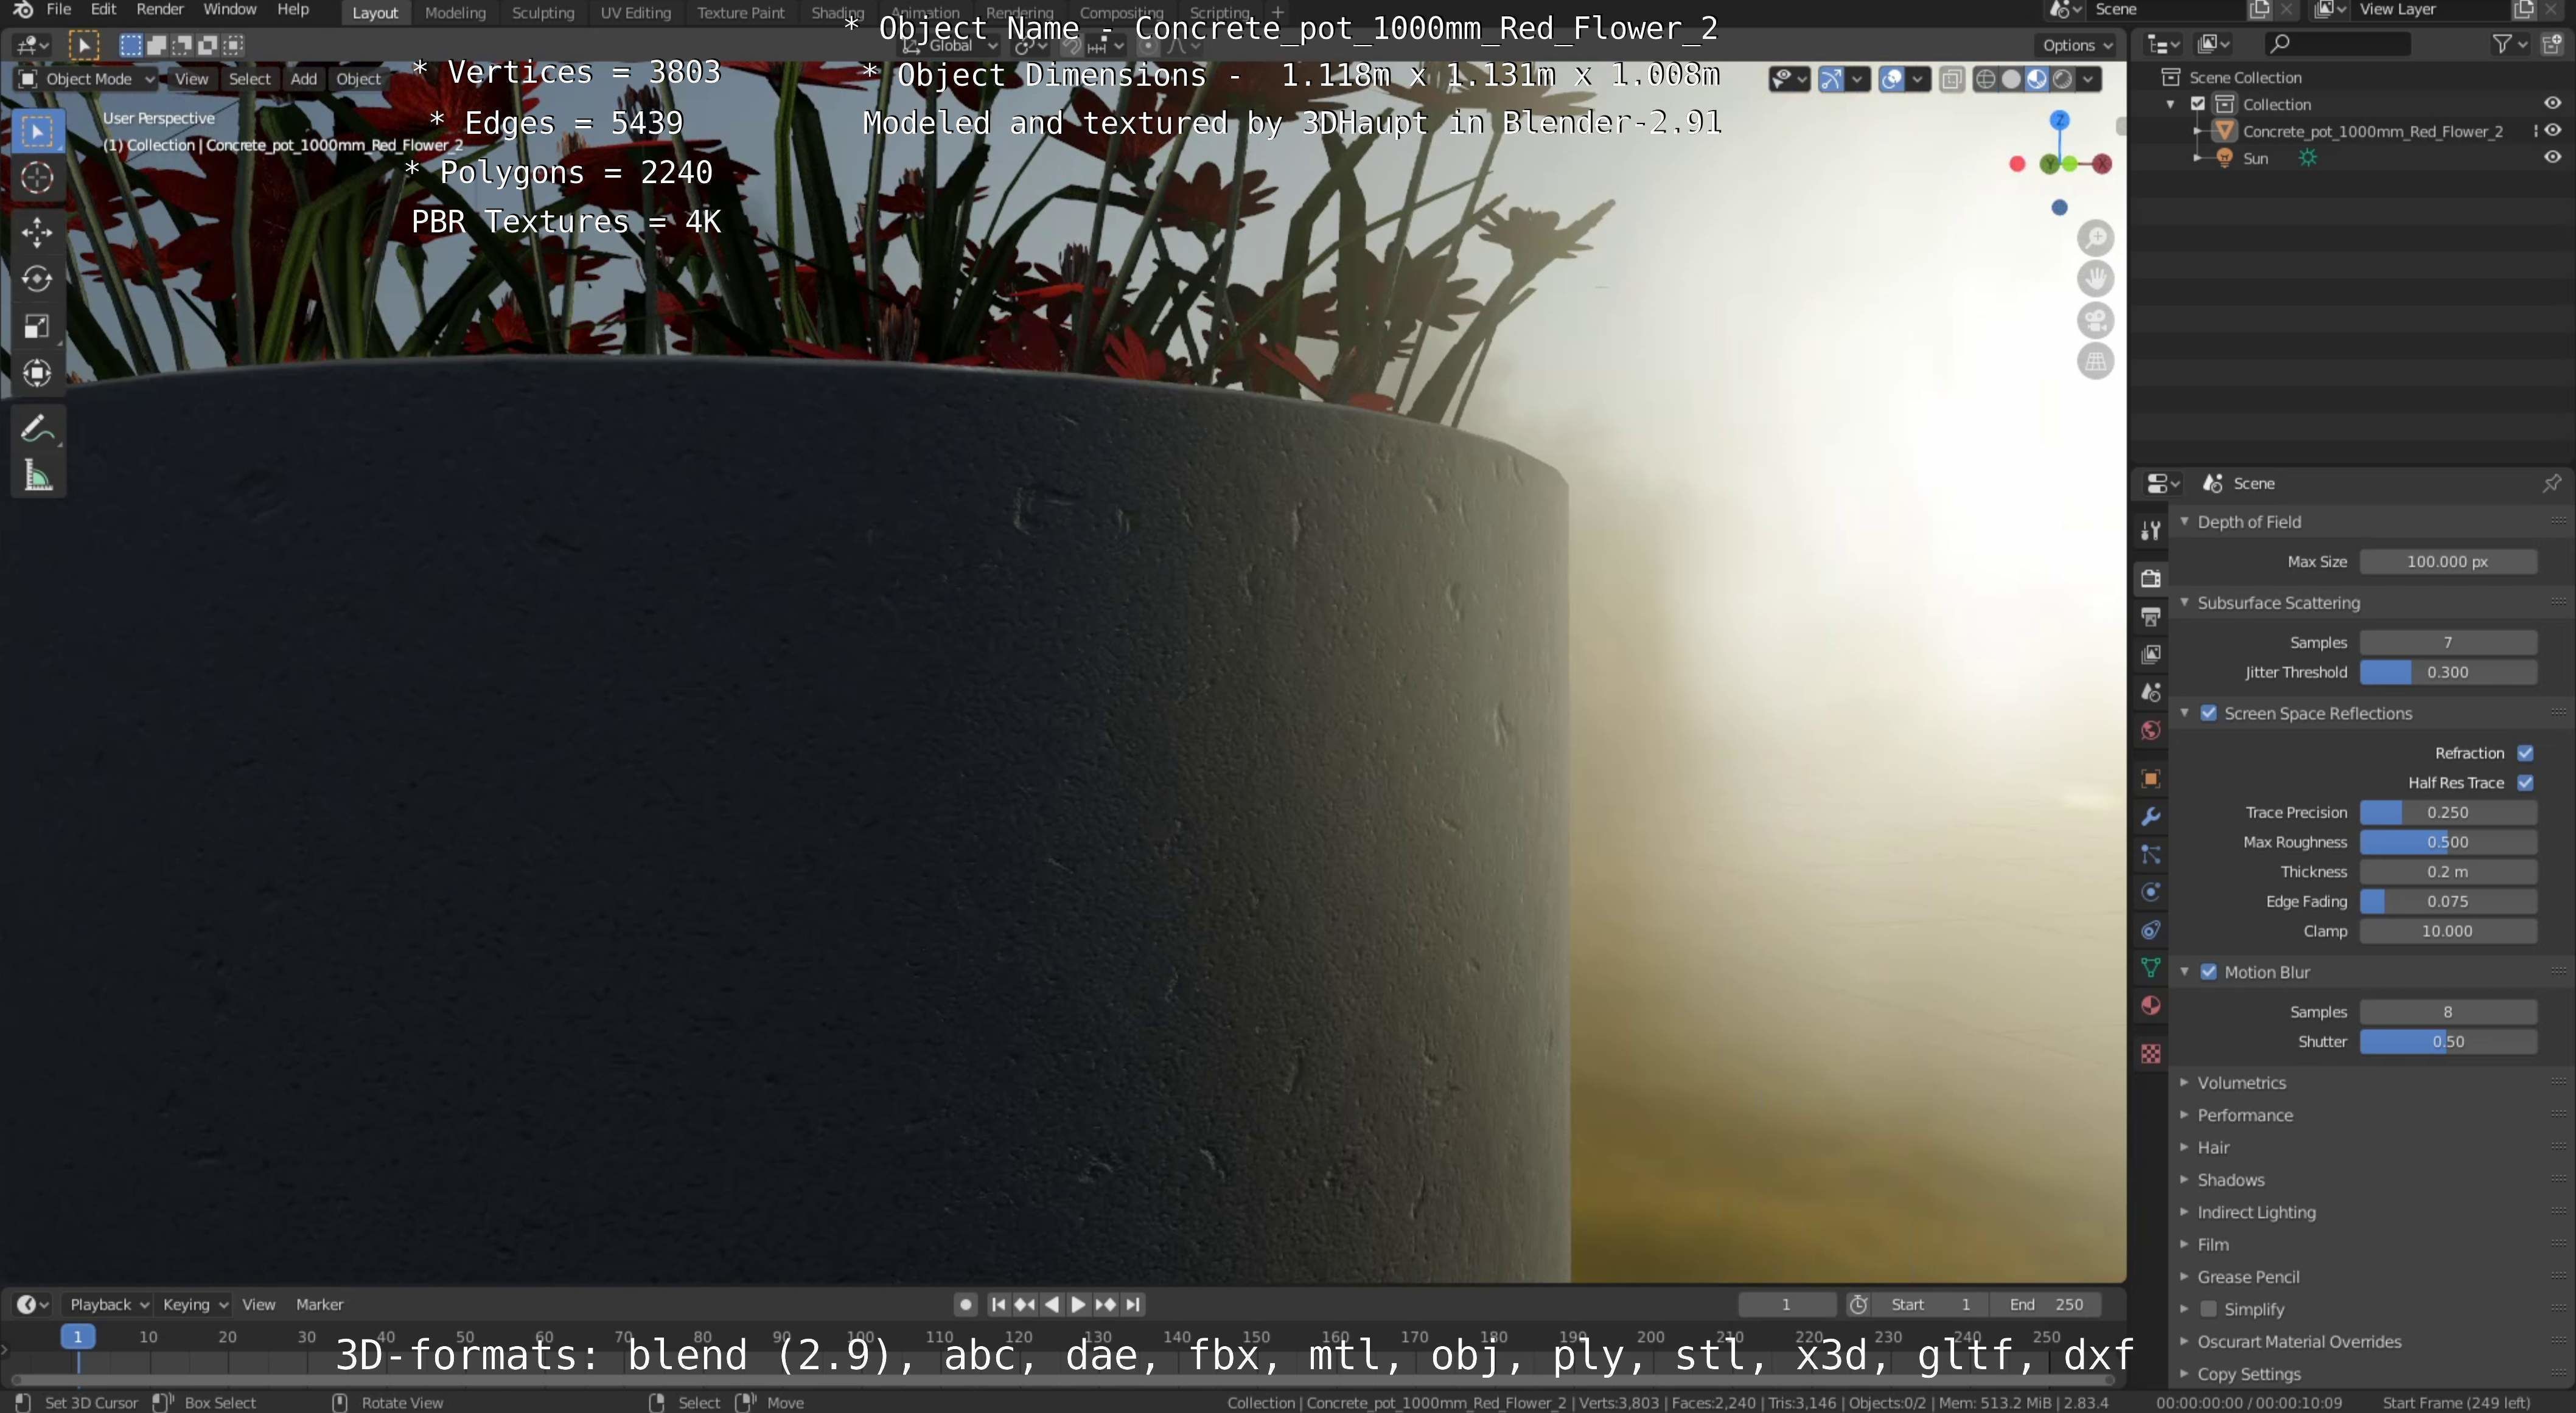Viewport: 2576px width, 1413px height.
Task: Select the Scale tool
Action: tap(37, 326)
